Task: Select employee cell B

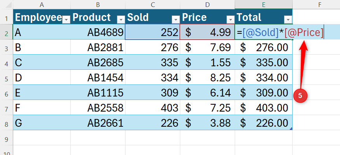Action: click(x=42, y=47)
